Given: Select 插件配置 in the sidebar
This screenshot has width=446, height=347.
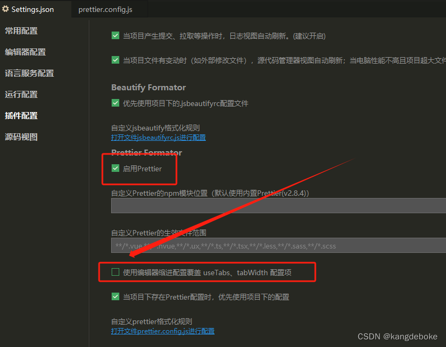Looking at the screenshot, I should (21, 115).
